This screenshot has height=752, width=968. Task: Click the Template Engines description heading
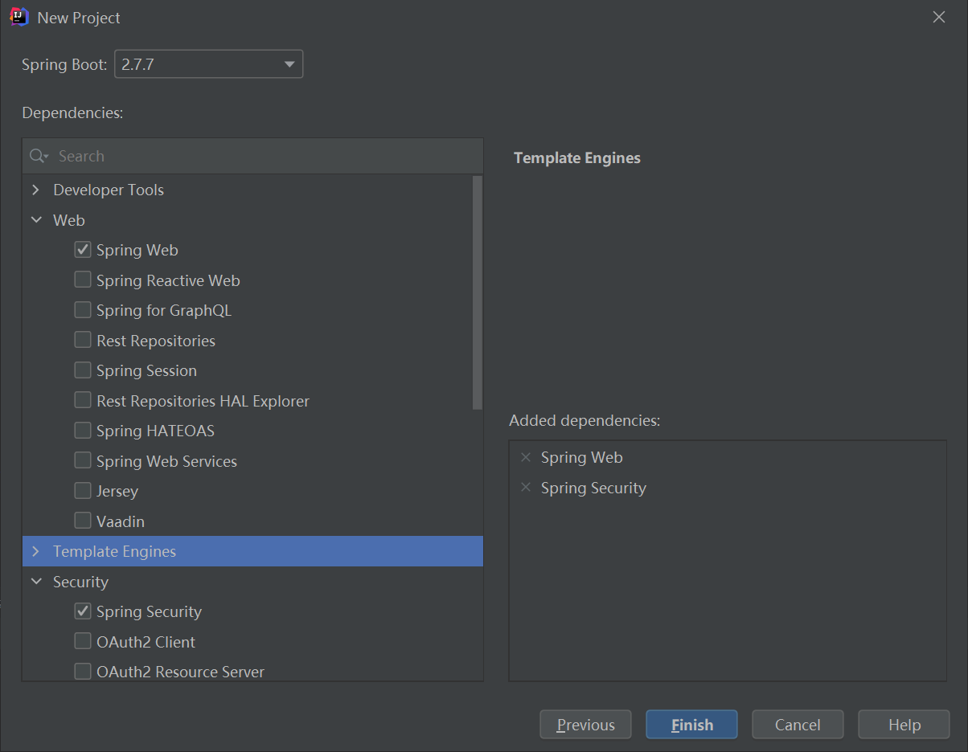click(577, 157)
